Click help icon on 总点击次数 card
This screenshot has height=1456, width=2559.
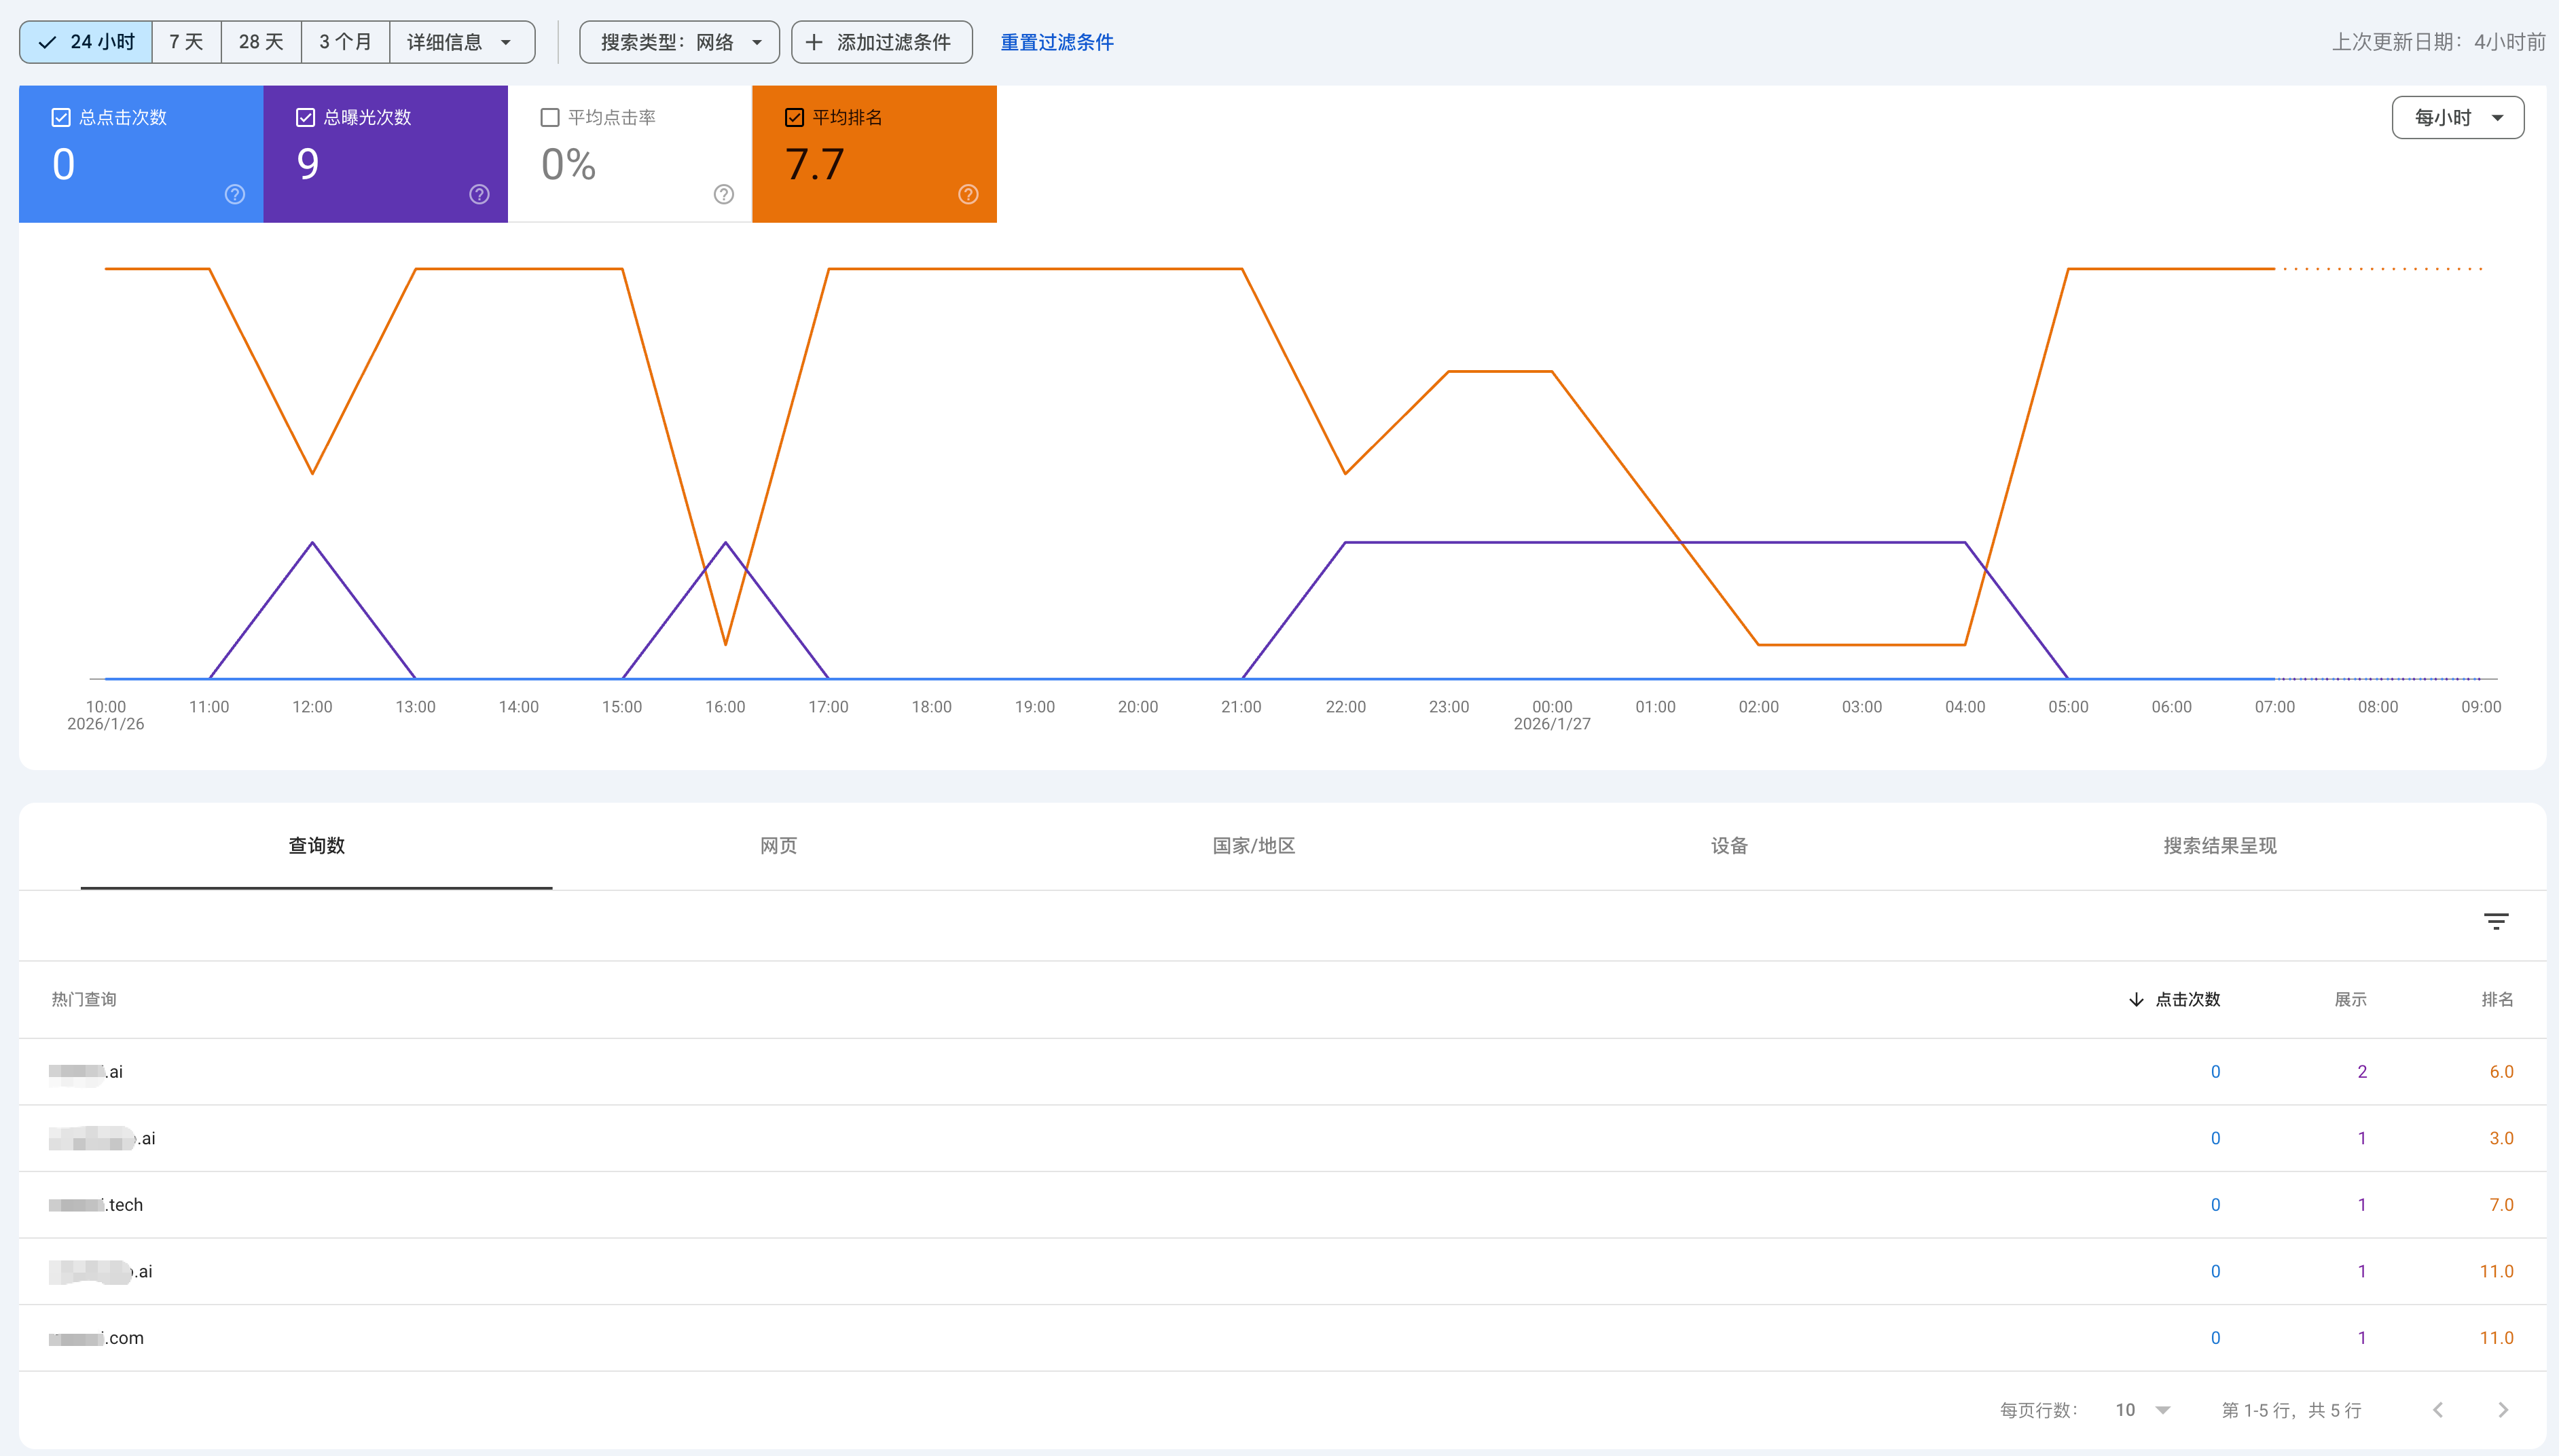pyautogui.click(x=235, y=194)
